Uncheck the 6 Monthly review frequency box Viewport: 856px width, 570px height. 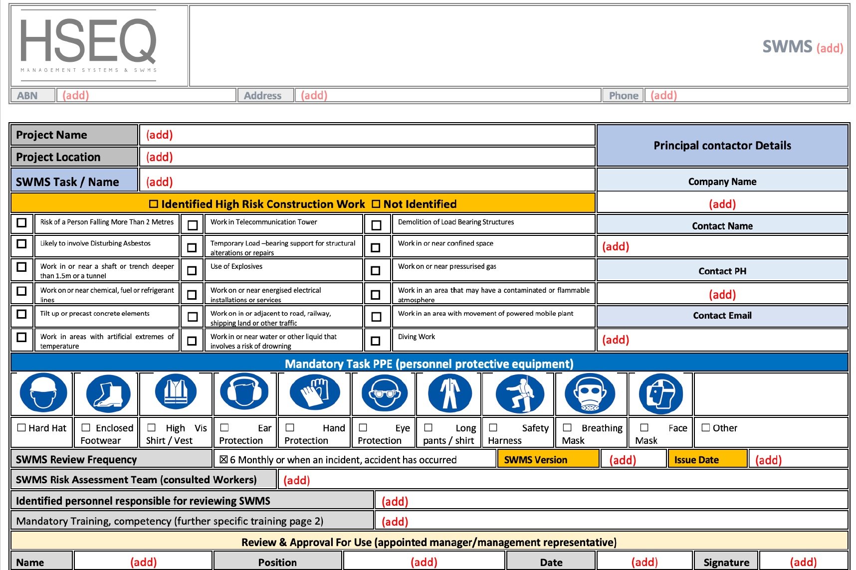point(223,460)
